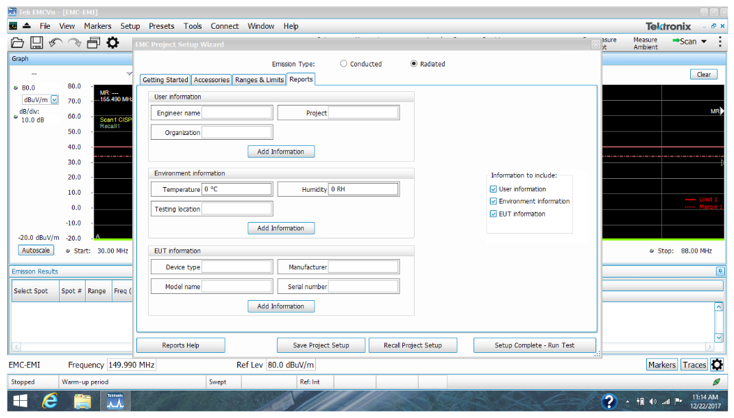
Task: Open Internet Explorer from the taskbar
Action: (x=49, y=402)
